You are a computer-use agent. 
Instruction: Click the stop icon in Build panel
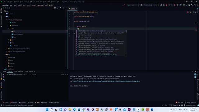pos(4,74)
